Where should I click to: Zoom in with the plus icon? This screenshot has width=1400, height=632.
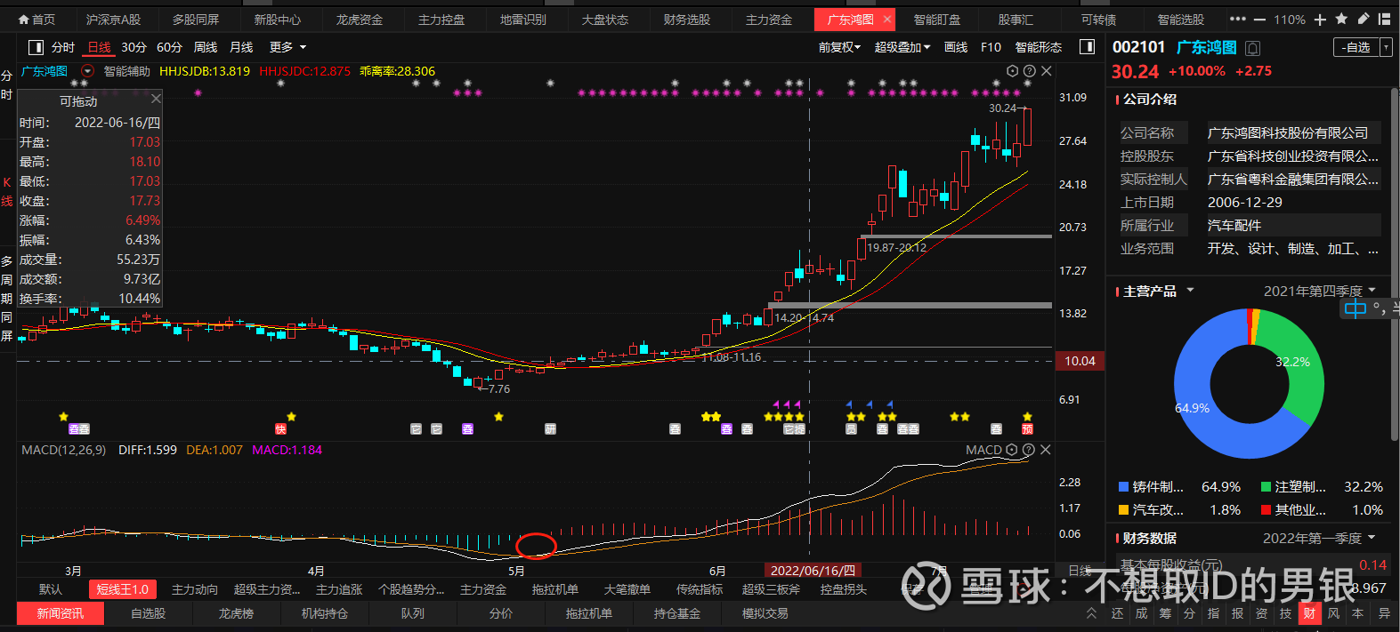coord(1320,20)
